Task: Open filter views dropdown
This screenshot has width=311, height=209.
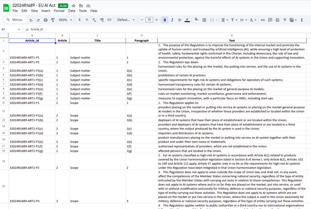Action: click(293, 20)
